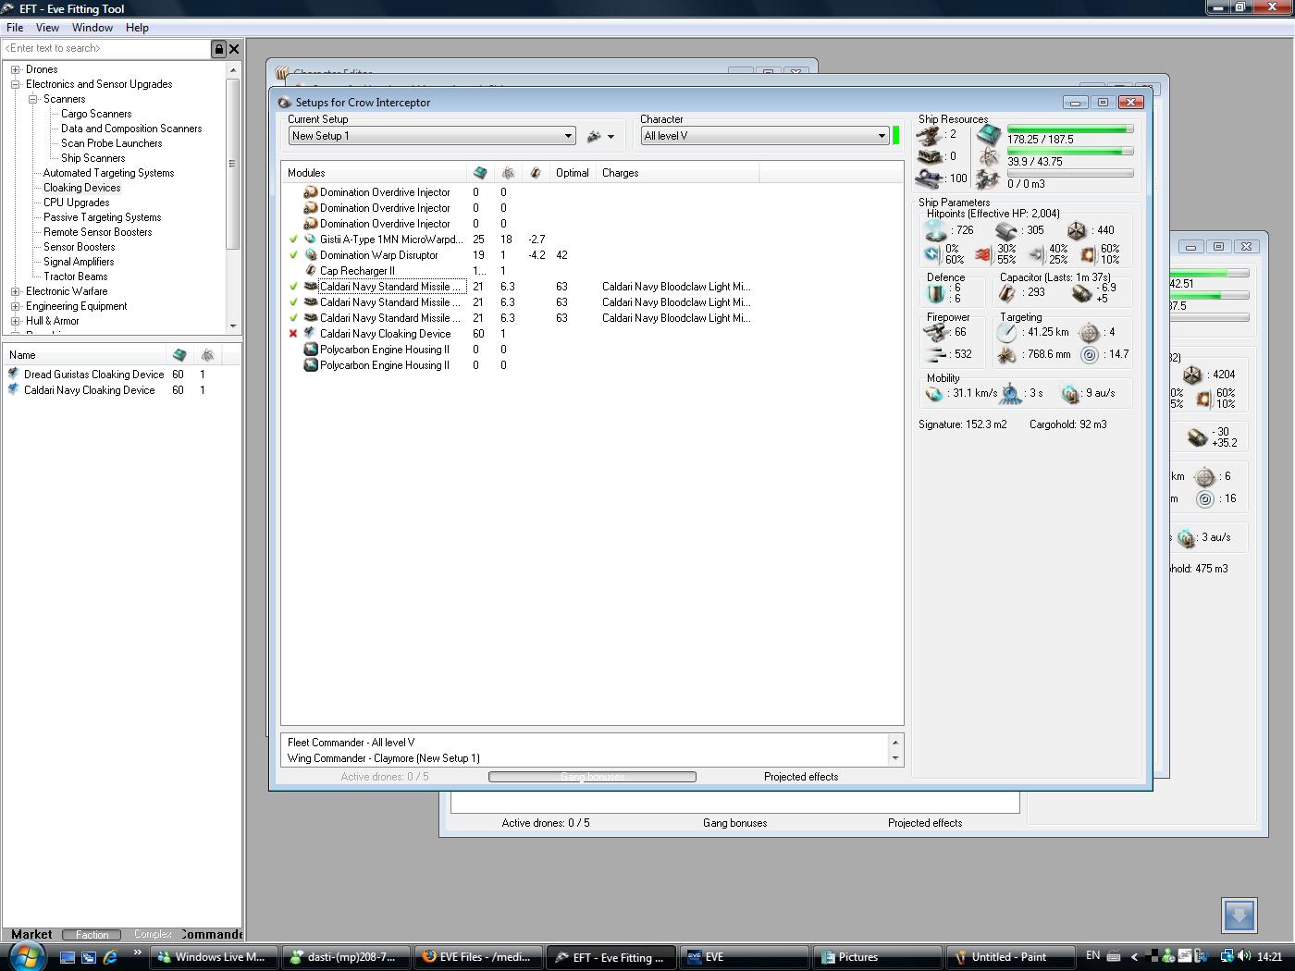Screen dimensions: 1295x971
Task: Sort modules by the Charges column header
Action: click(677, 173)
